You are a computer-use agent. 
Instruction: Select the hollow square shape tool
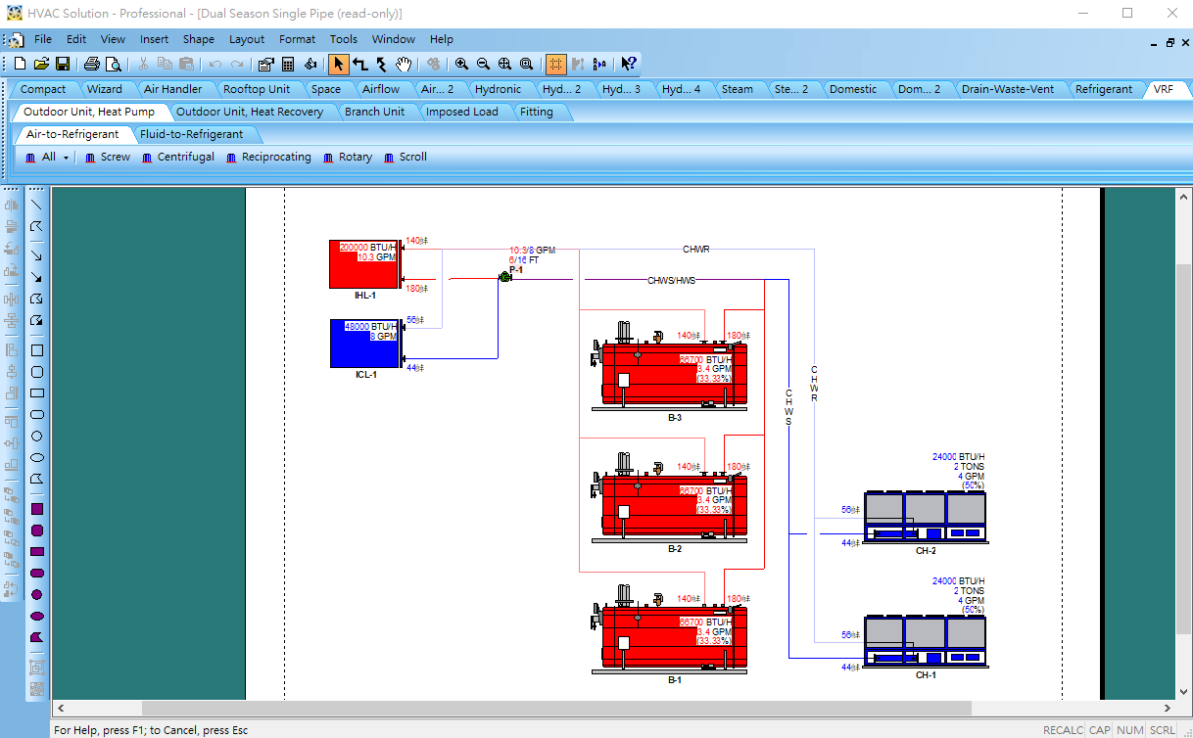click(36, 350)
